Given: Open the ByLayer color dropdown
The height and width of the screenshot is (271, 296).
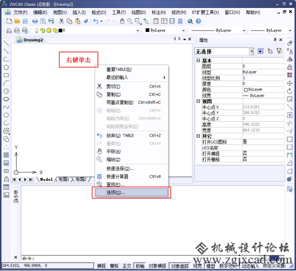Looking at the screenshot, I should point(183,30).
